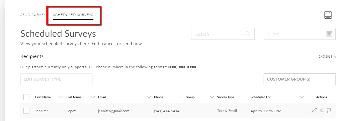Open the calendar icon in Filters
Screen dimensions: 340x121
point(329,34)
